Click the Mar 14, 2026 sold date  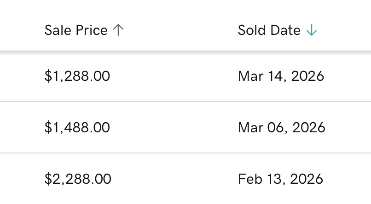(x=281, y=76)
